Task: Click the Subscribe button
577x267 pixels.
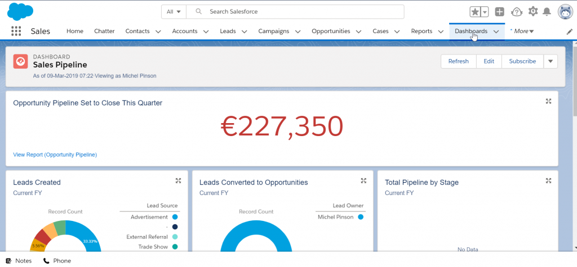Action: [x=522, y=61]
